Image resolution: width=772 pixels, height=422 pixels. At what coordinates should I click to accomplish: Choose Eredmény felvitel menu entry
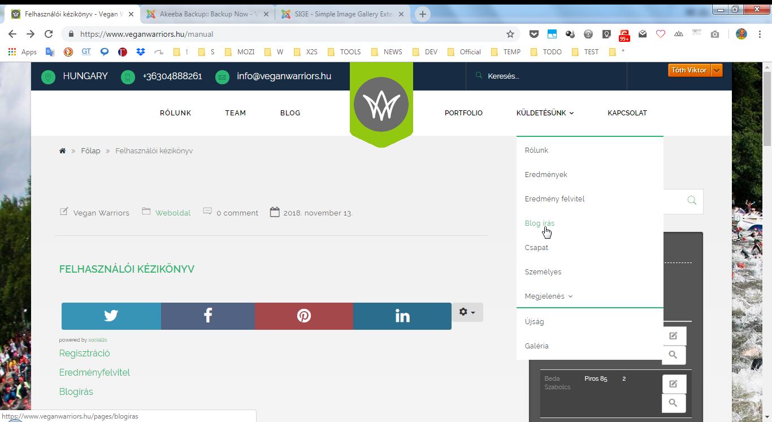click(x=554, y=199)
